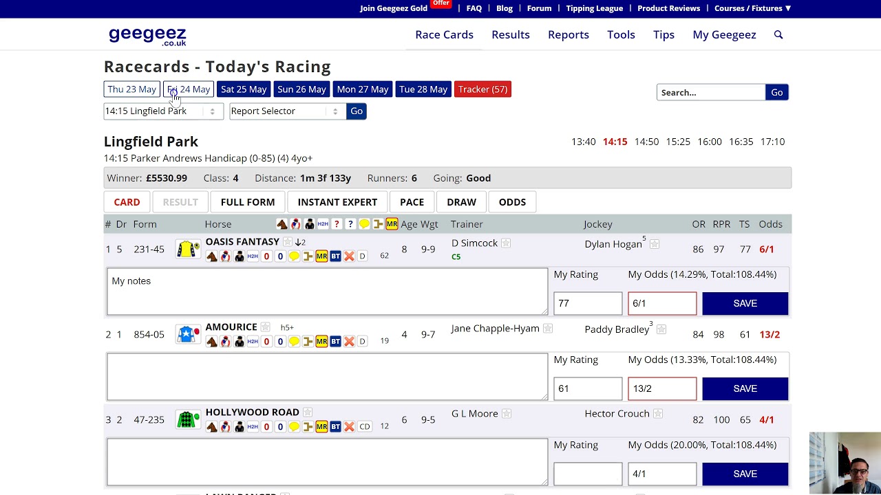Open Amourice trainer form icon
881x495 pixels.
coord(239,342)
